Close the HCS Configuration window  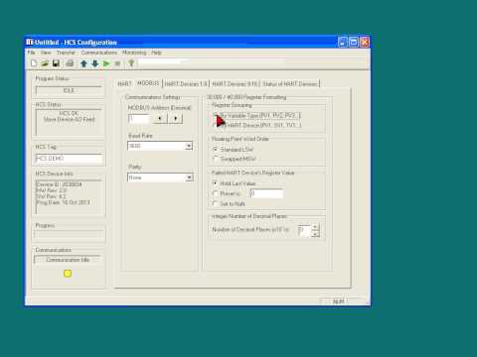click(x=365, y=42)
